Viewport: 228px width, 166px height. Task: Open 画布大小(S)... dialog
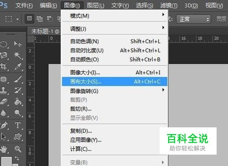pos(114,81)
